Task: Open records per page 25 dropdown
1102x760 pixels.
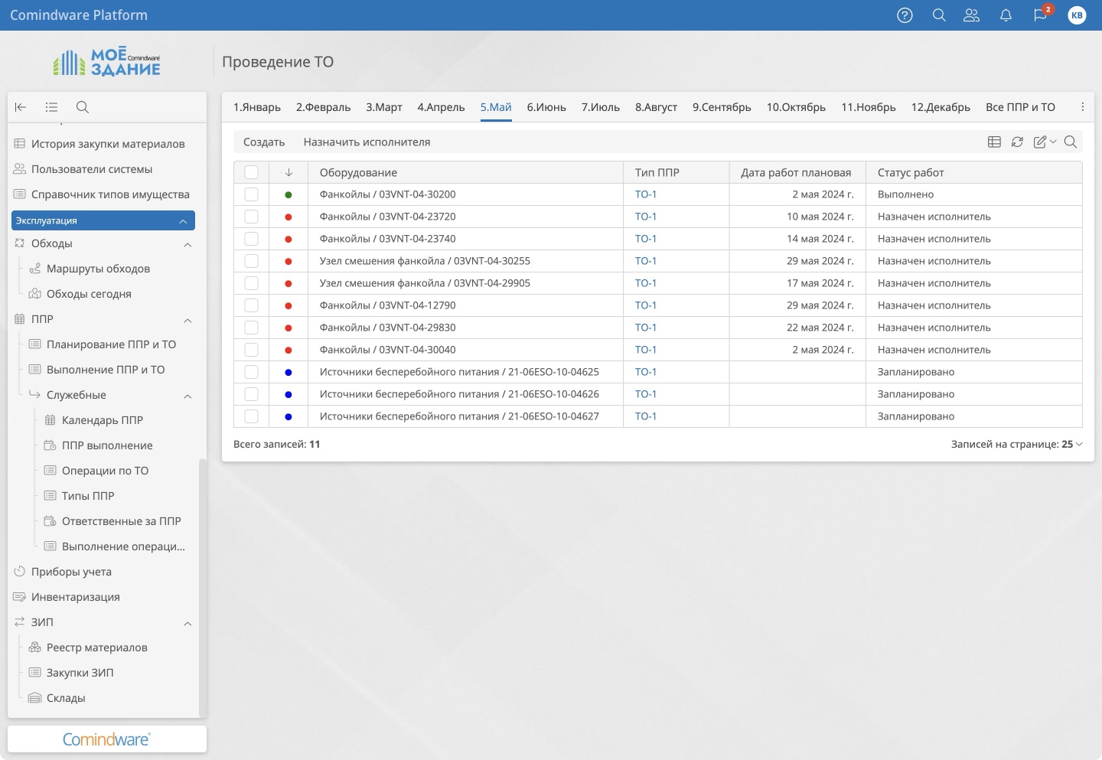Action: [x=1072, y=444]
